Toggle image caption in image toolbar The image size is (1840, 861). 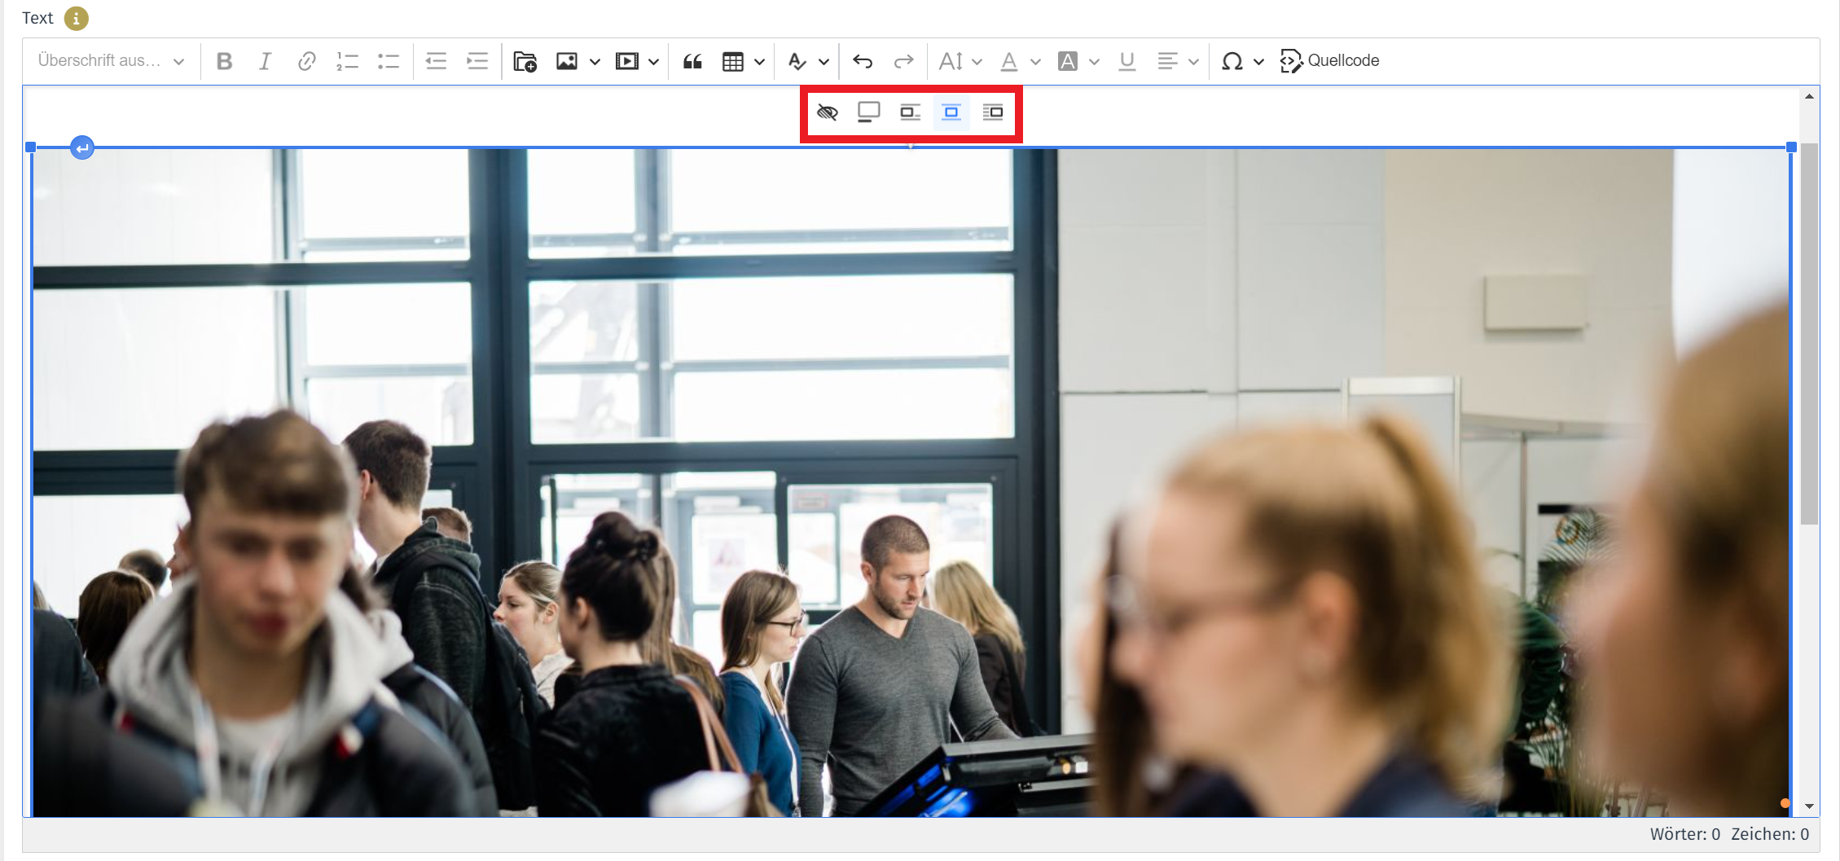869,112
